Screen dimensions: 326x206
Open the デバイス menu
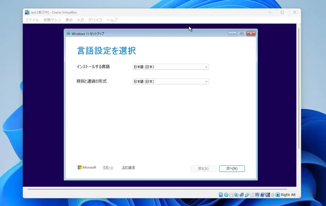coord(95,20)
